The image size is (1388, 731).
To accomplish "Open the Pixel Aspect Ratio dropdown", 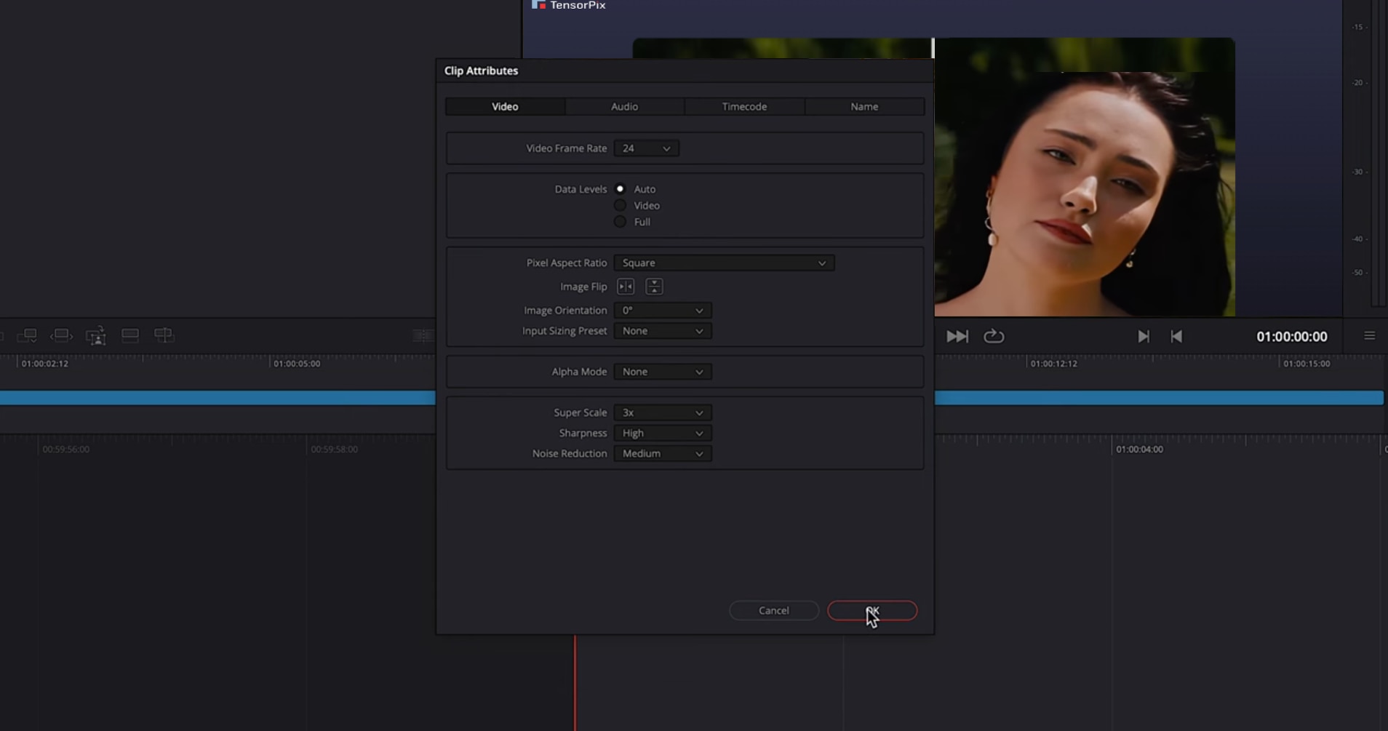I will (x=724, y=263).
